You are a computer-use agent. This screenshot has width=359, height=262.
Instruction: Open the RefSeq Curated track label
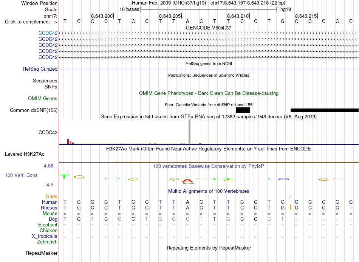(x=40, y=69)
